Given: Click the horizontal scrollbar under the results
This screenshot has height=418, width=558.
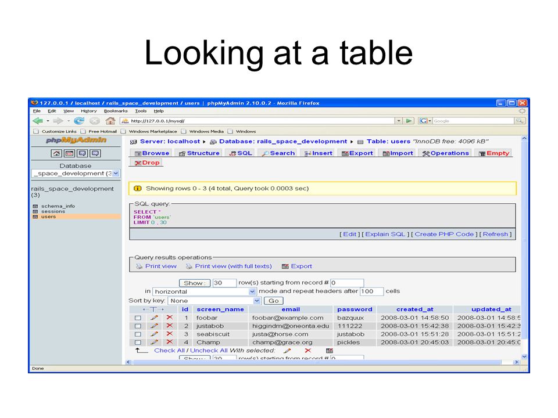Looking at the screenshot, I should pyautogui.click(x=323, y=362).
